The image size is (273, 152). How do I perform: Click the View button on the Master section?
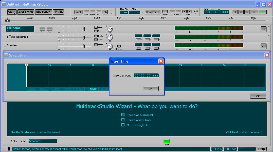[264, 46]
